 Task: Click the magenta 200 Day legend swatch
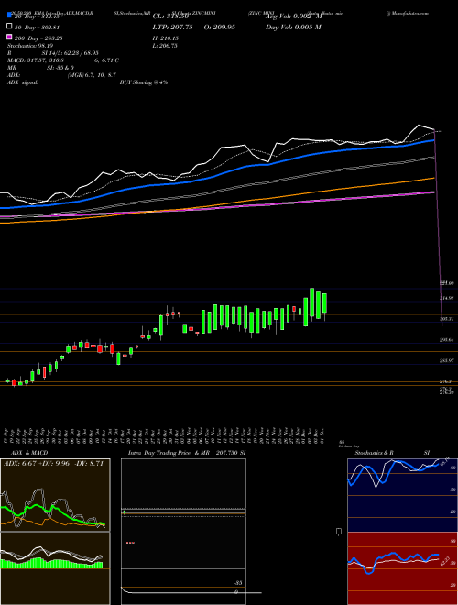point(9,38)
